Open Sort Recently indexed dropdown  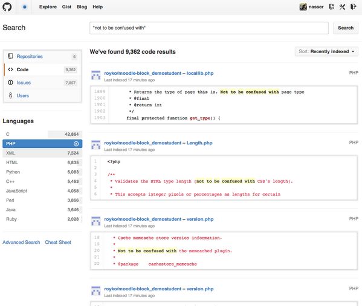point(326,51)
